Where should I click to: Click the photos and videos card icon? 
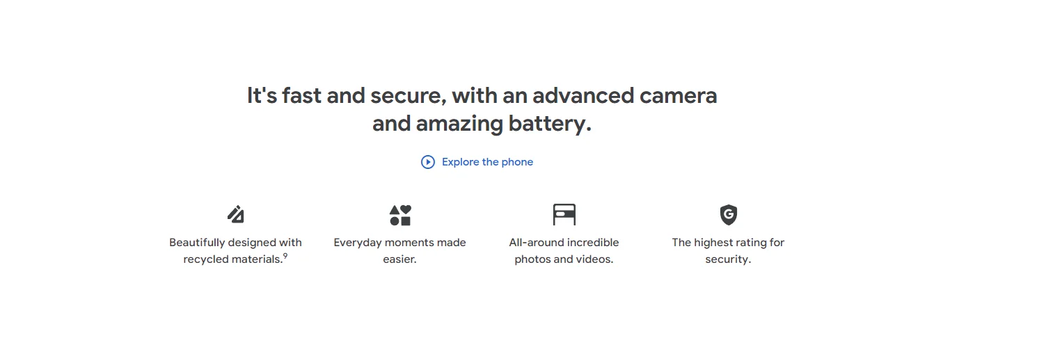click(x=564, y=214)
